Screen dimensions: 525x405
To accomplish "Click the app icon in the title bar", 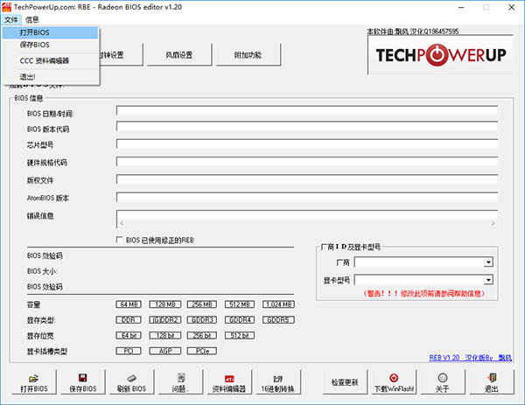I will coord(6,7).
